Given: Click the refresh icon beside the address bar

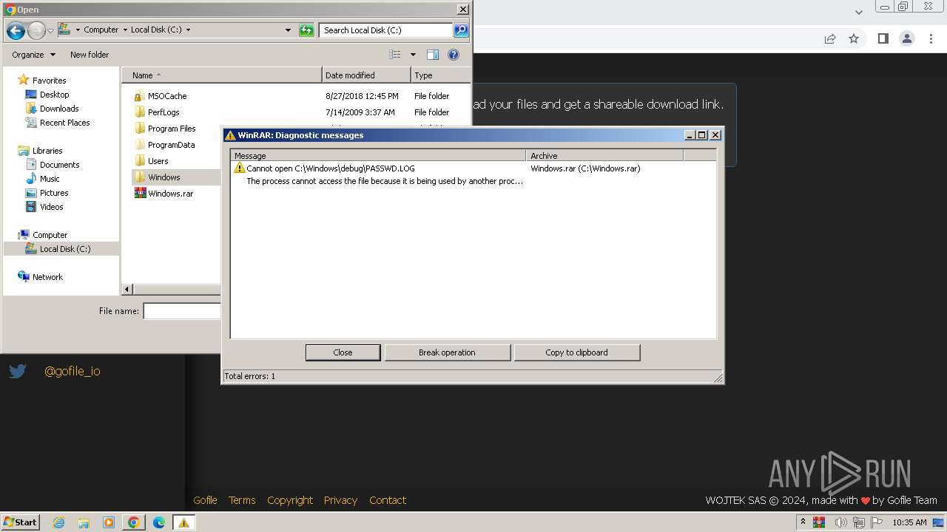Looking at the screenshot, I should pos(306,30).
